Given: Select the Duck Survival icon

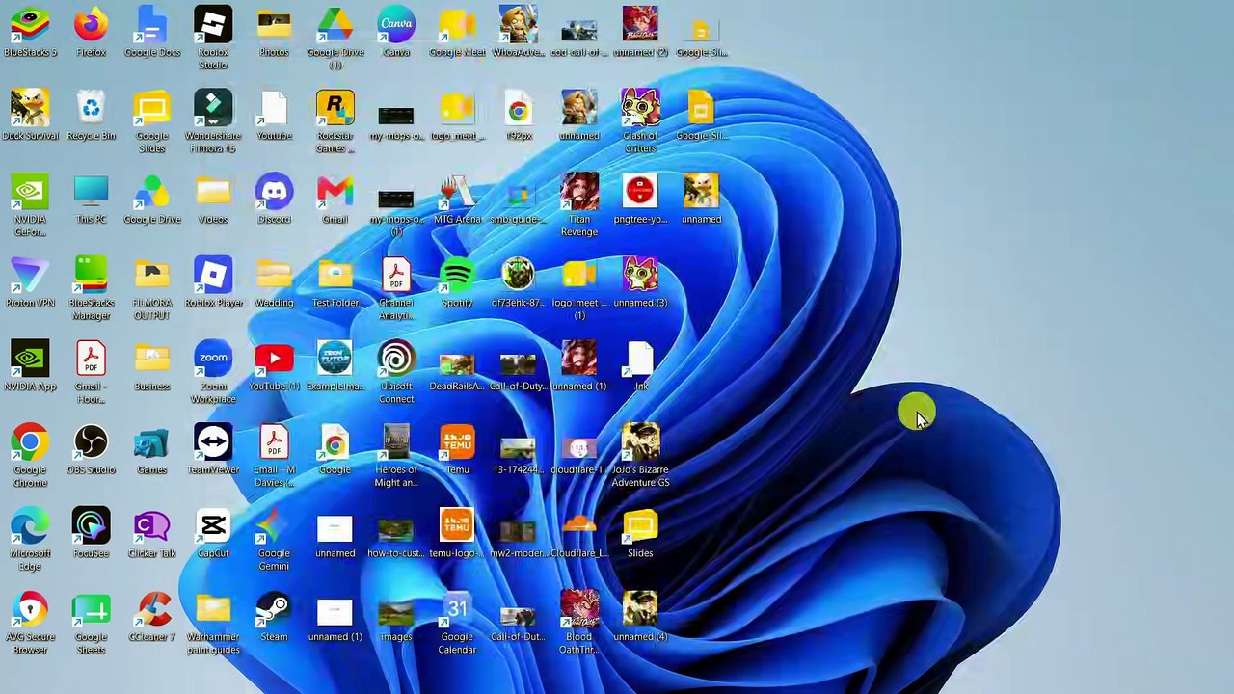Looking at the screenshot, I should (30, 108).
